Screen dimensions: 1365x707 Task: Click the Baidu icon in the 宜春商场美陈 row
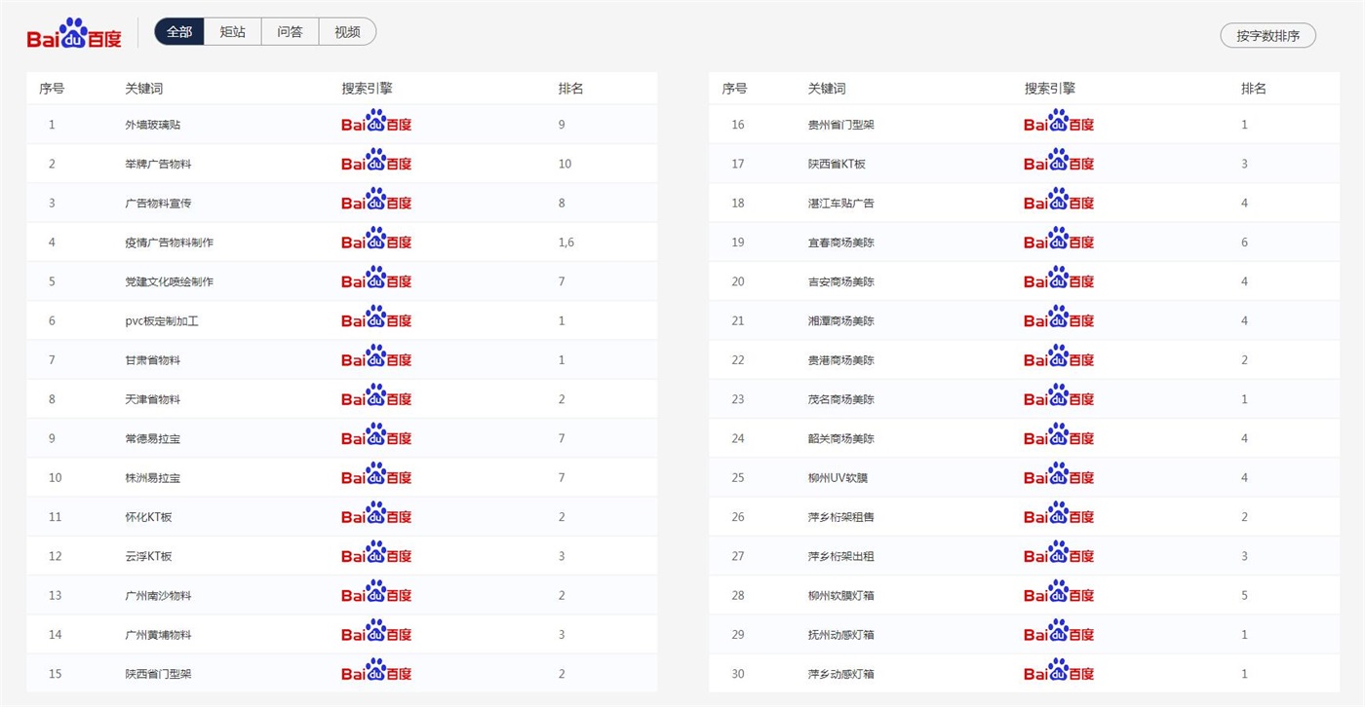[1059, 242]
